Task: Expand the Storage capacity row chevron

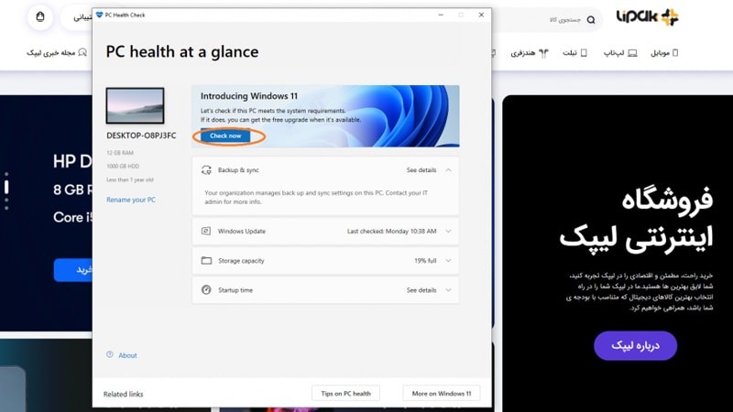Action: pos(448,261)
